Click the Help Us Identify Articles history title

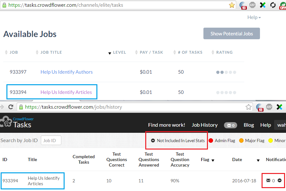point(44,181)
